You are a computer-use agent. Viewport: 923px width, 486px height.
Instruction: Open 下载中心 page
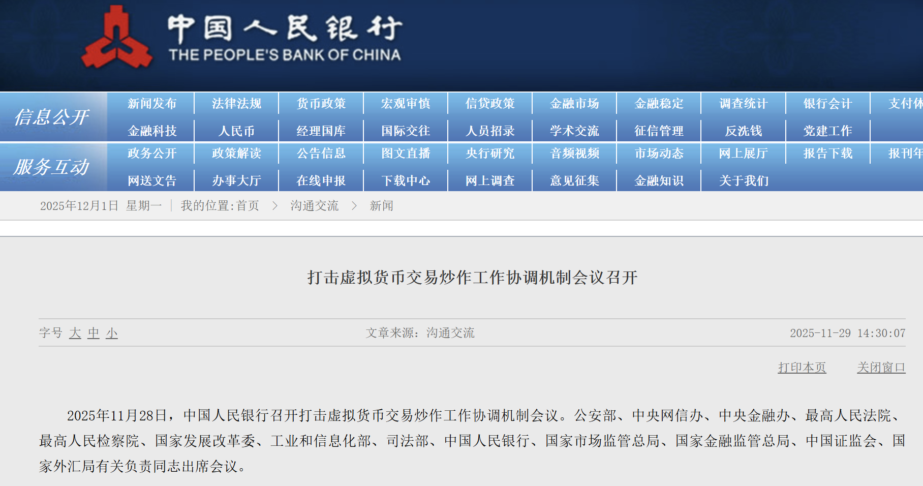[406, 181]
